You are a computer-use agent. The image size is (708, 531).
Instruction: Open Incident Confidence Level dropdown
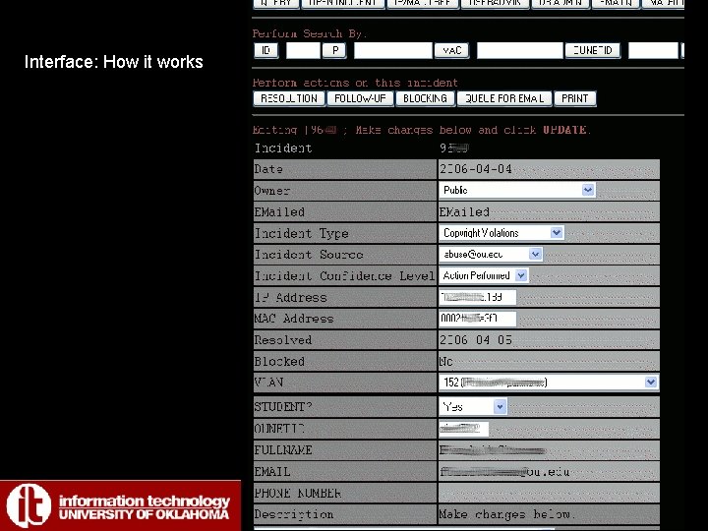coord(484,275)
